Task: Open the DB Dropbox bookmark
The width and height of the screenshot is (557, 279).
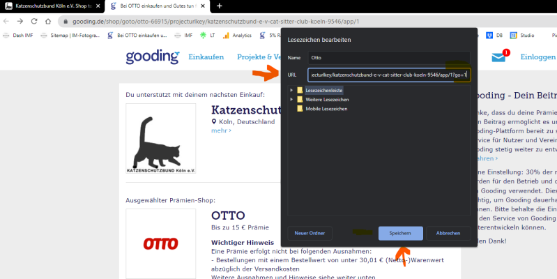Action: [x=494, y=35]
